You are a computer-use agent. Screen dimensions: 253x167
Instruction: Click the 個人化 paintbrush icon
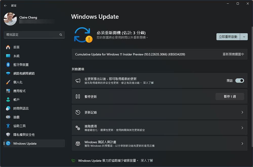(x=8, y=82)
